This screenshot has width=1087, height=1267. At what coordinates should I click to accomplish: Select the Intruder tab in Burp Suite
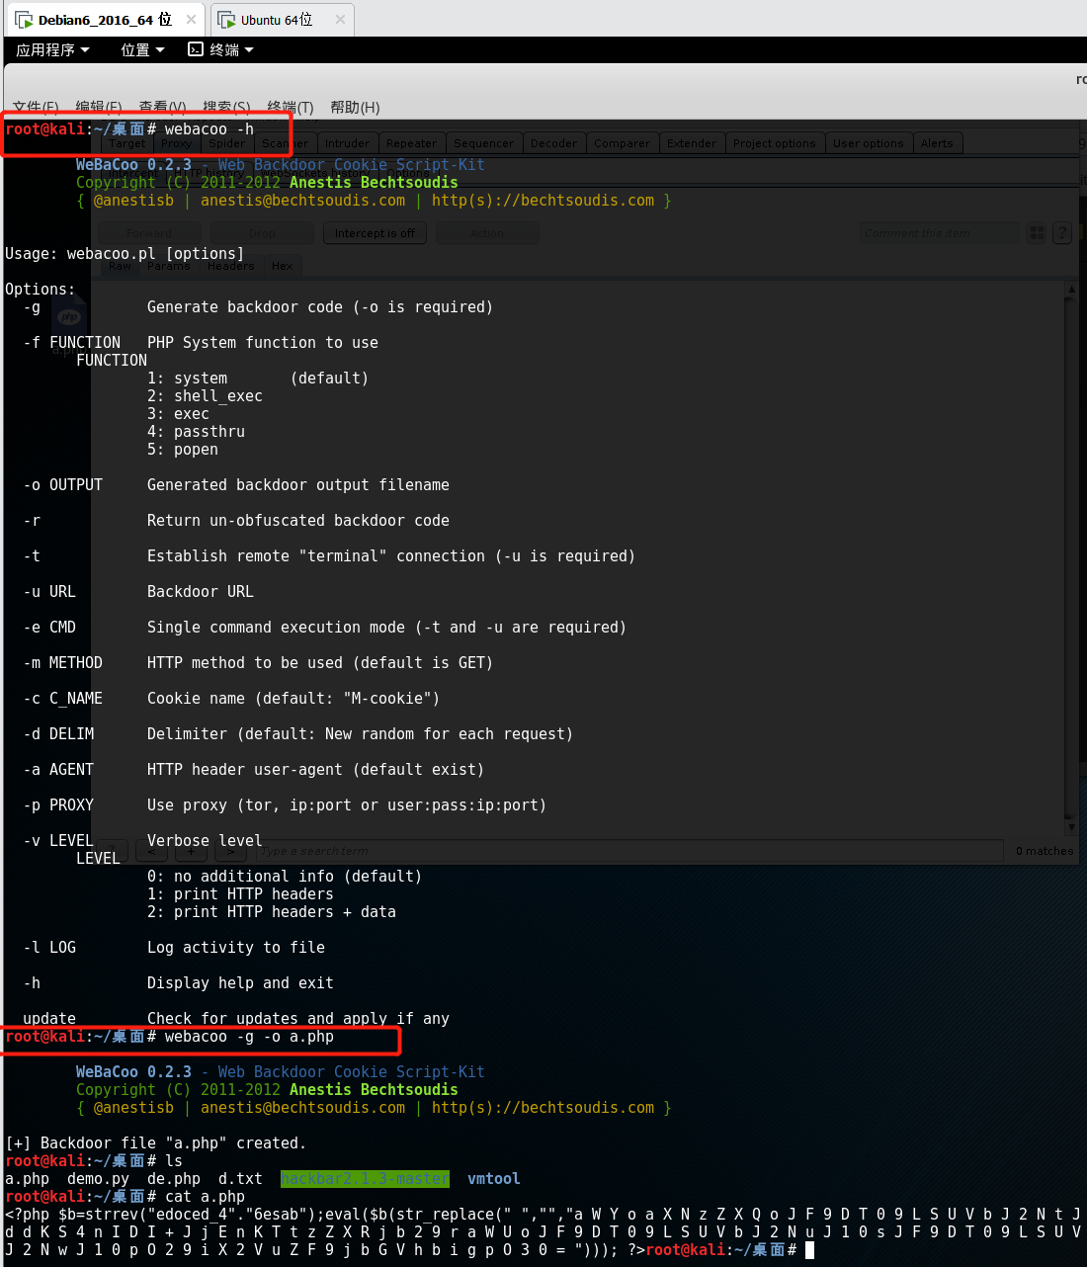pyautogui.click(x=347, y=143)
